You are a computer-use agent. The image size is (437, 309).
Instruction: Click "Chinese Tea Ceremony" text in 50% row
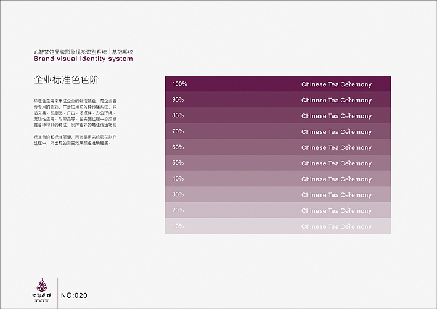point(337,163)
